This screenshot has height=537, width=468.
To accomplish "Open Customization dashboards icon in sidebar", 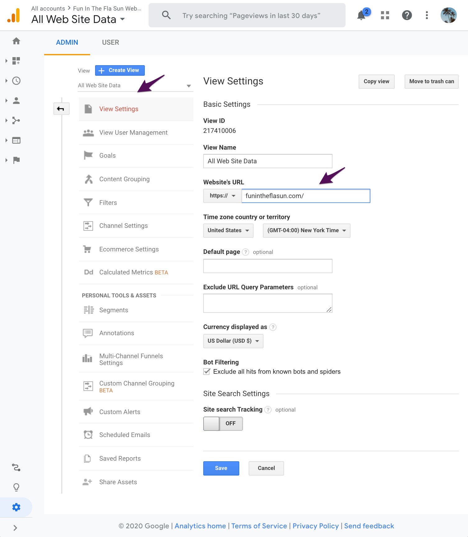I will tap(16, 61).
